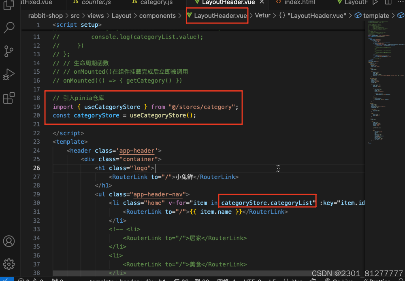Click categoryStore.categoryList in v-for
The image size is (405, 281).
[267, 203]
